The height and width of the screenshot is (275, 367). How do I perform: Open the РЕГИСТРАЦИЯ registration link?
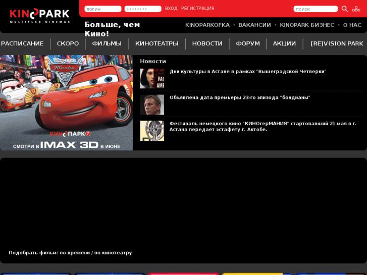(198, 9)
